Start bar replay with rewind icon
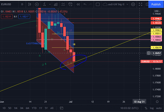The width and height of the screenshot is (164, 112). click(x=78, y=4)
